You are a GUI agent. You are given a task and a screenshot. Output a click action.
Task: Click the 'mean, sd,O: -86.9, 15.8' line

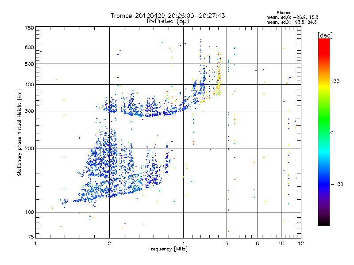[292, 17]
